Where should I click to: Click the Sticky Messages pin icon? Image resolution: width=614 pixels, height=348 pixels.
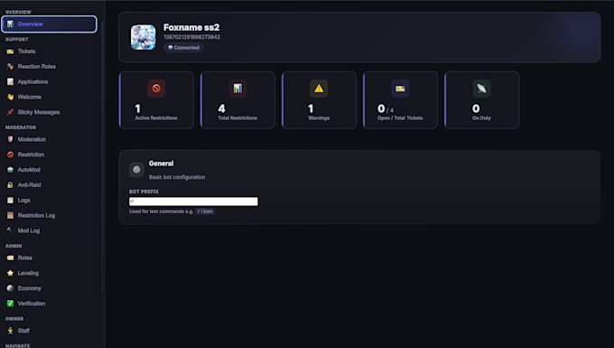tap(10, 112)
